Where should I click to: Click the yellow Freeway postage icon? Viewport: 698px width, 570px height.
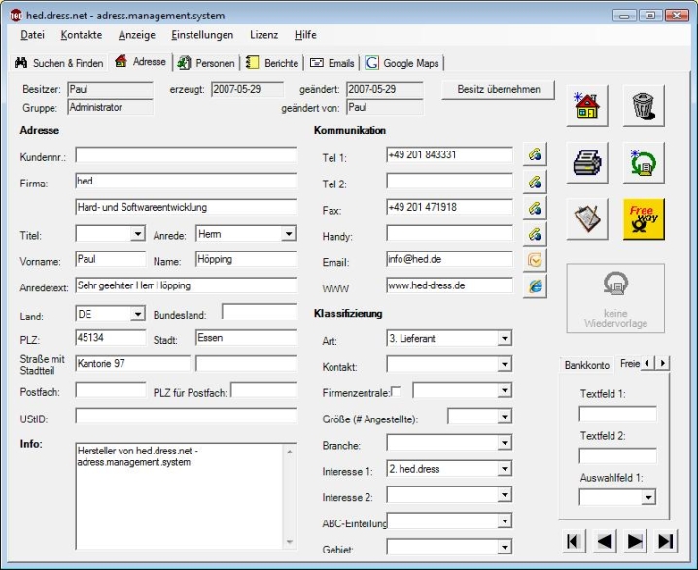pyautogui.click(x=643, y=218)
